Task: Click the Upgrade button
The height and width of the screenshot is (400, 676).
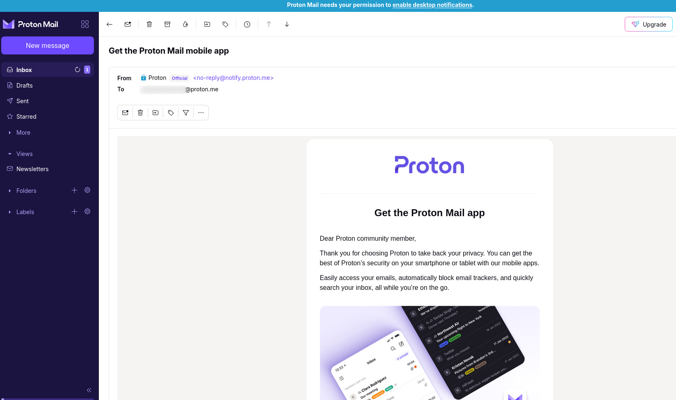Action: click(x=649, y=24)
